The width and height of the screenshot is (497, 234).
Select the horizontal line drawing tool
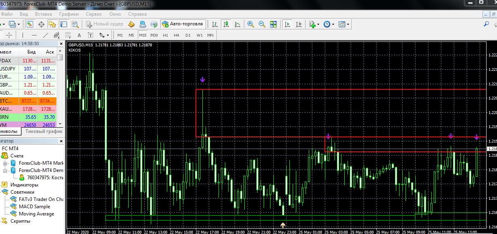34,35
